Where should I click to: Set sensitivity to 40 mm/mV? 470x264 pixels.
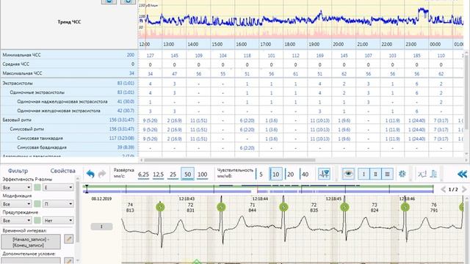[305, 175]
